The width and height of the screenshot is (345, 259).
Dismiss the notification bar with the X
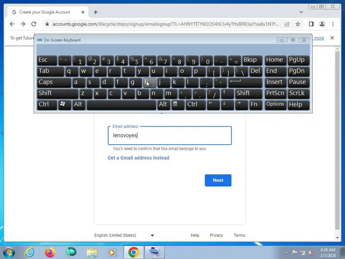click(332, 38)
